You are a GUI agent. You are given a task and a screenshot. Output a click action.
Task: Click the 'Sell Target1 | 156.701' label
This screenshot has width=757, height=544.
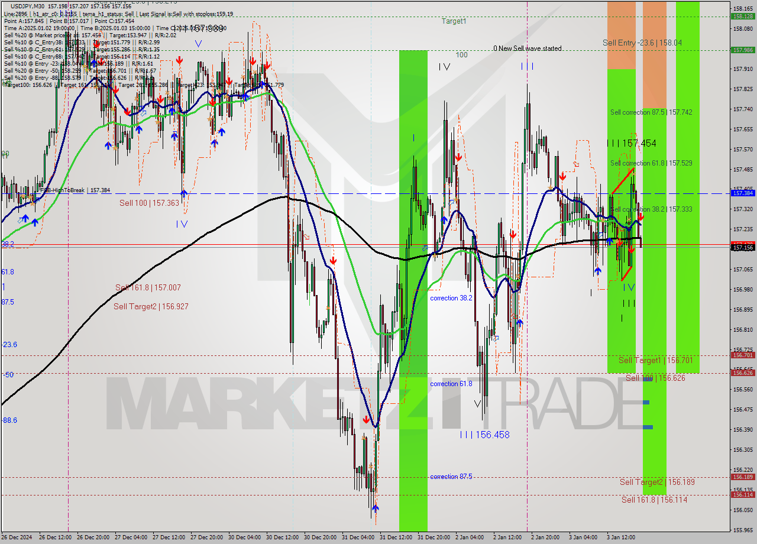pyautogui.click(x=656, y=360)
